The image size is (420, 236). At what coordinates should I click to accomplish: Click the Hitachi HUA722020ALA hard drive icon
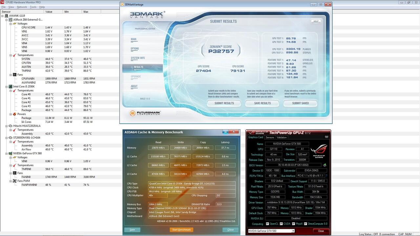point(10,126)
